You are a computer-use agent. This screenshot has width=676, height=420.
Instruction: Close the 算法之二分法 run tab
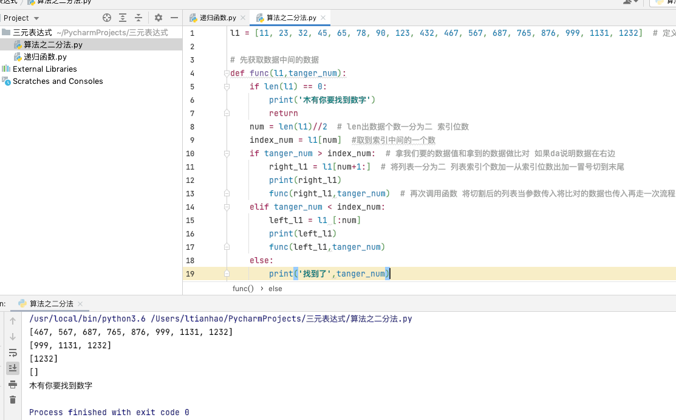pos(80,304)
